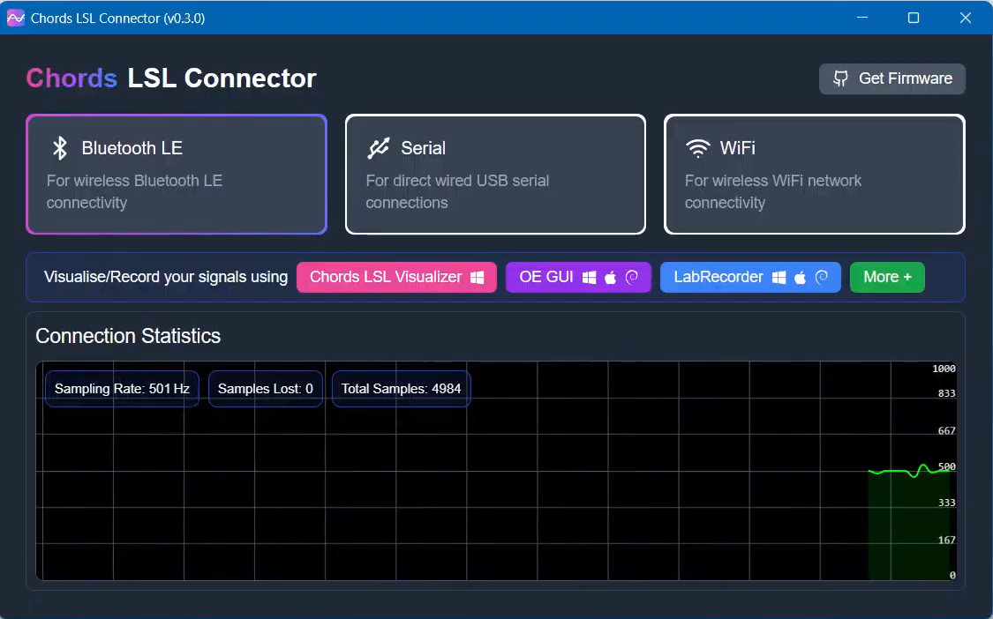Screen dimensions: 993x619
Task: Click the Total Samples 4984 badge
Action: pos(401,389)
